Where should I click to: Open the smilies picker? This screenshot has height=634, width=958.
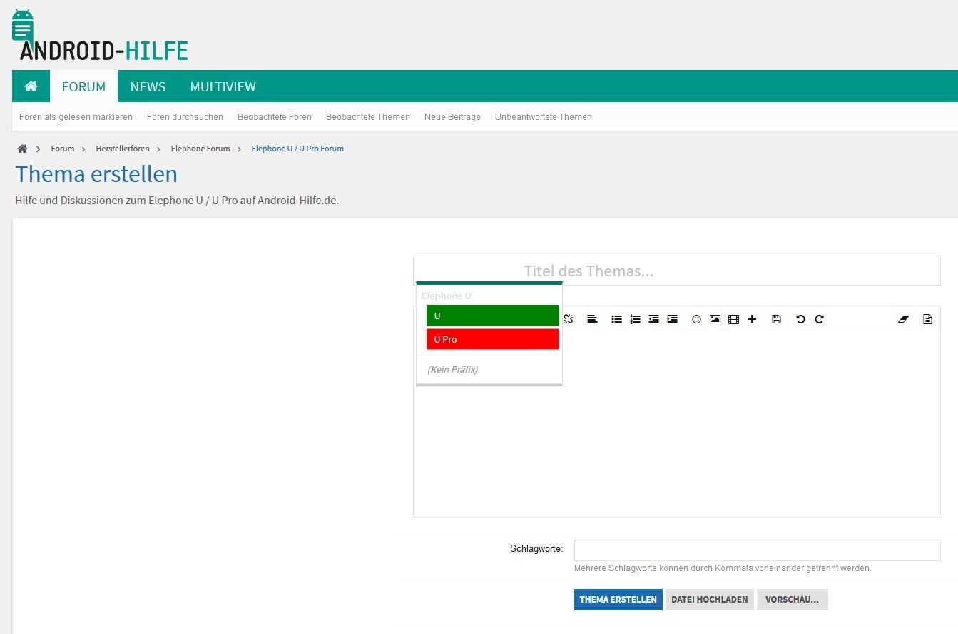[x=697, y=319]
